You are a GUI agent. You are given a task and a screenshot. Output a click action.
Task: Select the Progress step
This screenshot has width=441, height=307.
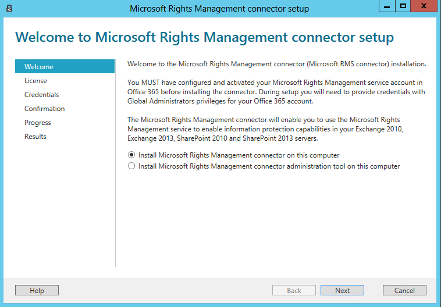click(x=38, y=123)
